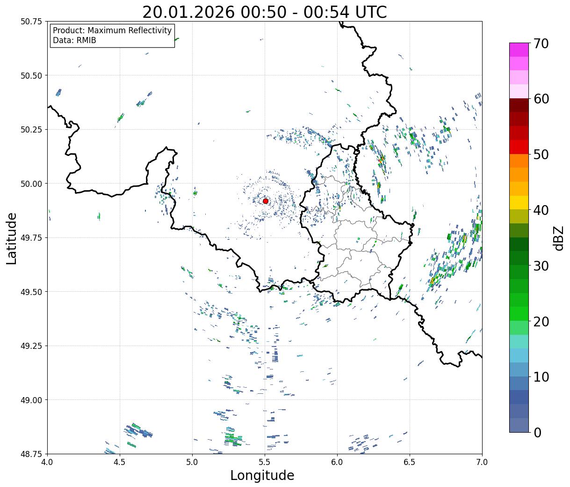Click the Longitude axis label

[x=262, y=475]
